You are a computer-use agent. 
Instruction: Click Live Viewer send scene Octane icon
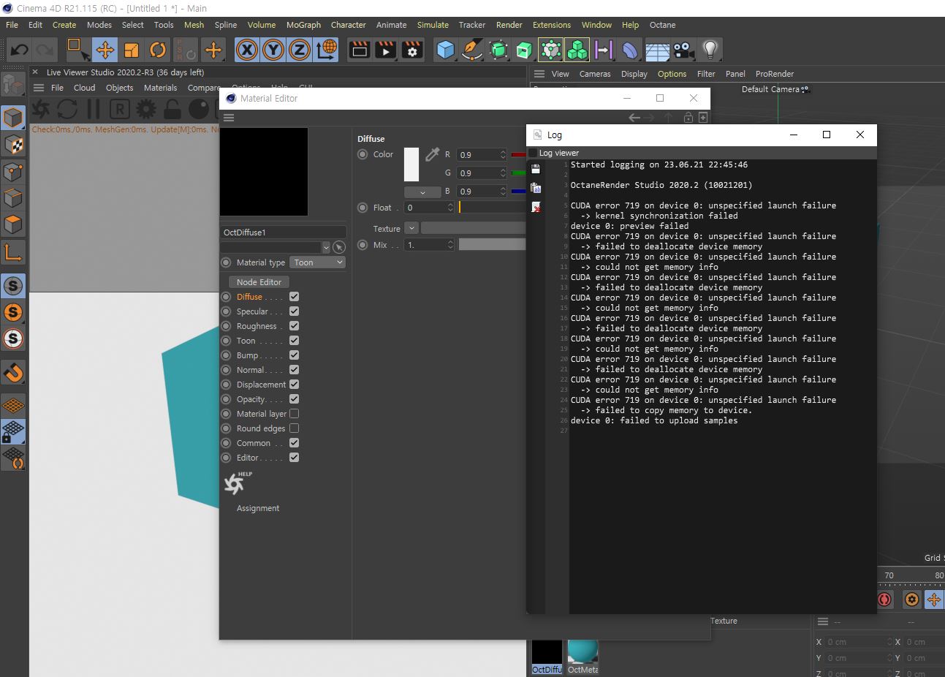(41, 110)
